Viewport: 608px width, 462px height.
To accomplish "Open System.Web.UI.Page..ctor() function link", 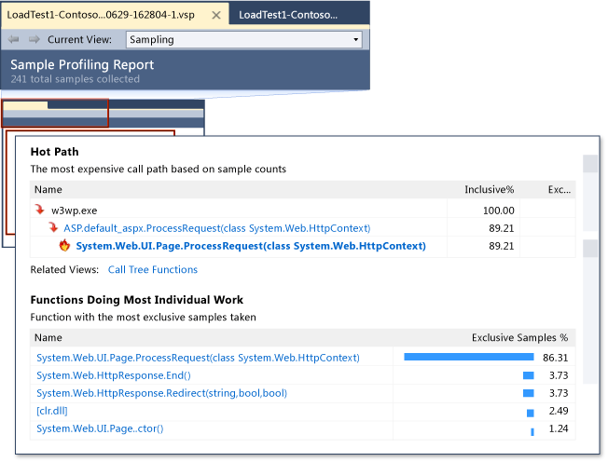I will [100, 428].
